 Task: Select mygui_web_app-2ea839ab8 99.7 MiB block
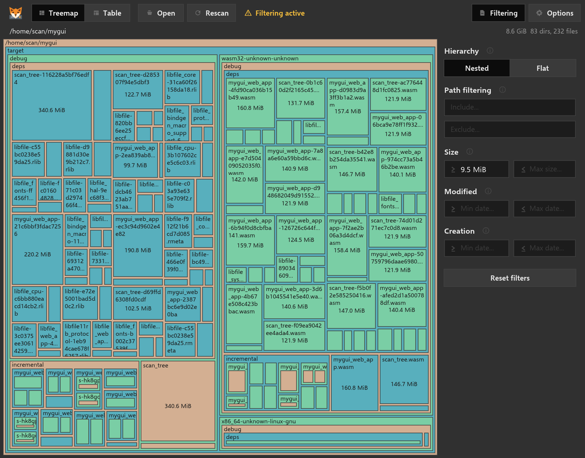click(135, 161)
